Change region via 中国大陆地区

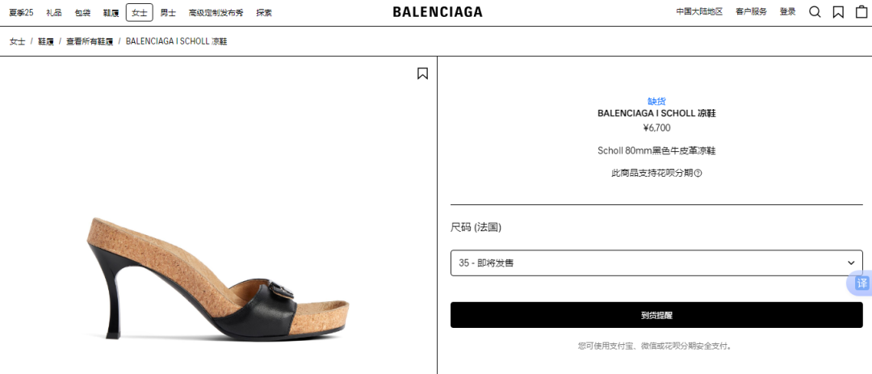click(699, 11)
